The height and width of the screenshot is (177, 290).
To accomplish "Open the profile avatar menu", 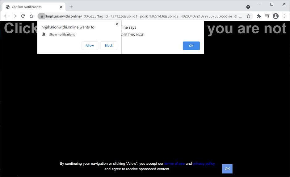I will pos(275,16).
